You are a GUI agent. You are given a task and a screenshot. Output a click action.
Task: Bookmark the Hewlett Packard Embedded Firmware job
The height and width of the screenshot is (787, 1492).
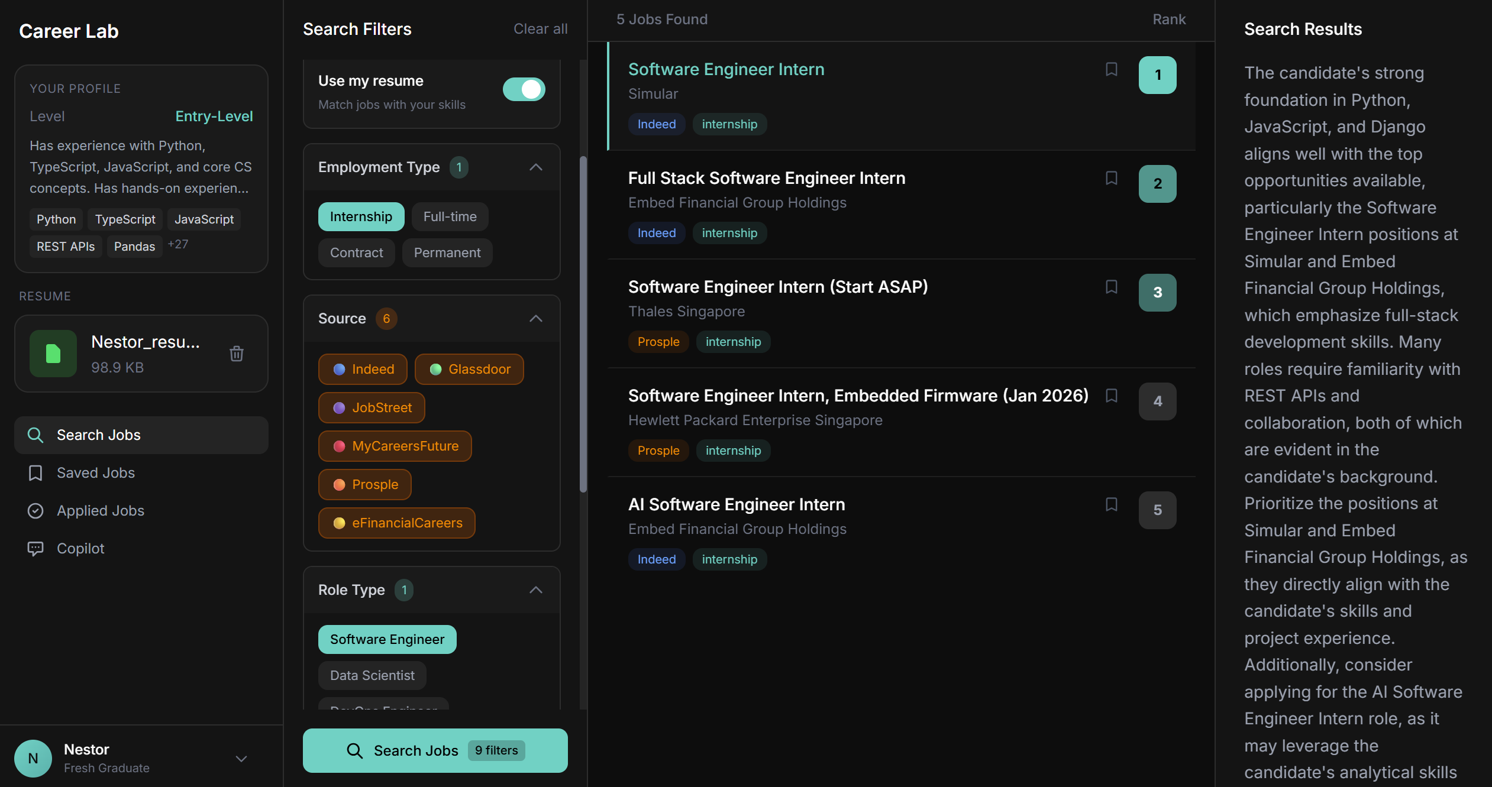(1111, 396)
